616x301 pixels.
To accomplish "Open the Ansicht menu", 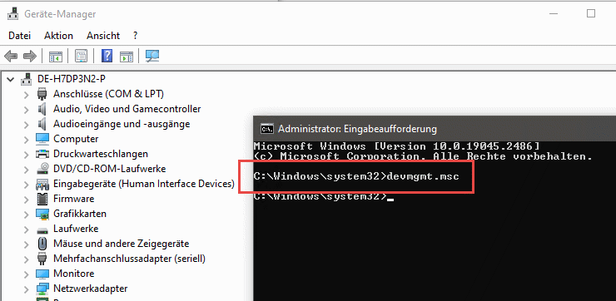I will click(103, 36).
